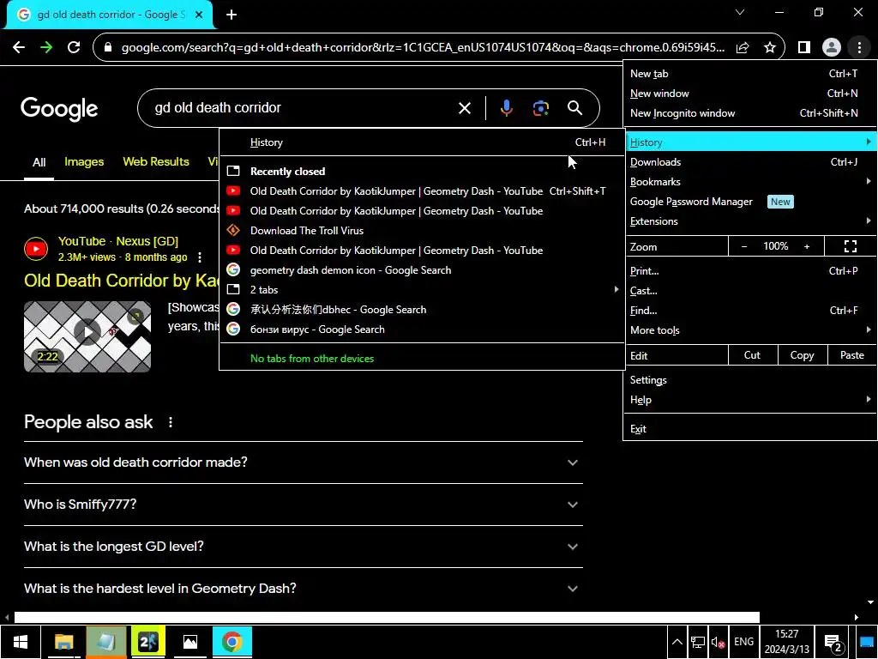The height and width of the screenshot is (659, 878).
Task: Close the gd old death corridor tab
Action: [x=199, y=15]
